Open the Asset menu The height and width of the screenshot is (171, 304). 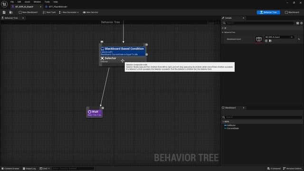(x=28, y=2)
